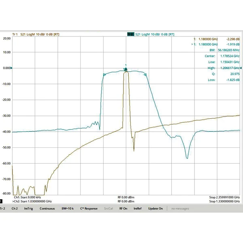Toggle RF On in status bar
This screenshot has height=243, width=243.
click(123, 209)
